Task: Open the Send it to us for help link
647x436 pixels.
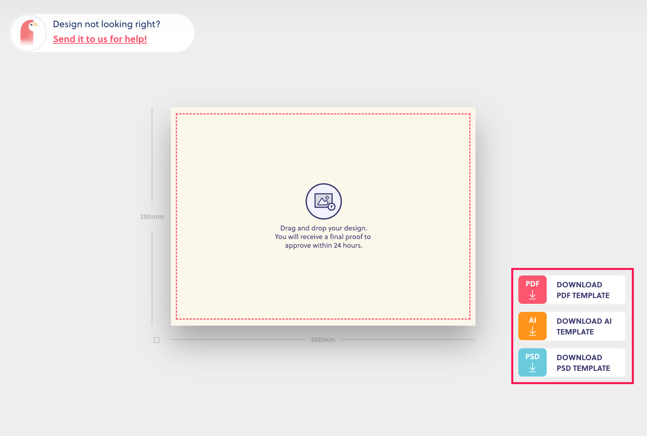Action: tap(100, 39)
